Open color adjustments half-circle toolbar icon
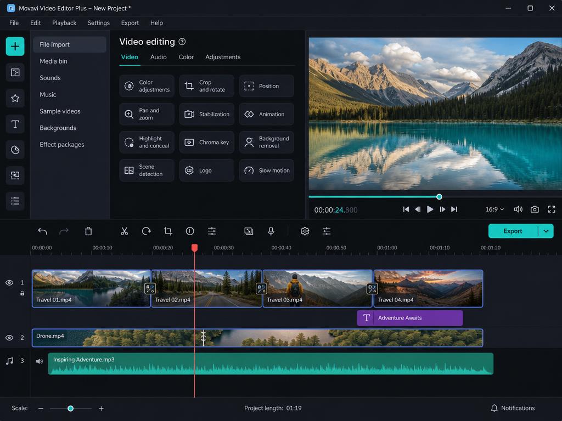This screenshot has height=421, width=562. click(190, 231)
